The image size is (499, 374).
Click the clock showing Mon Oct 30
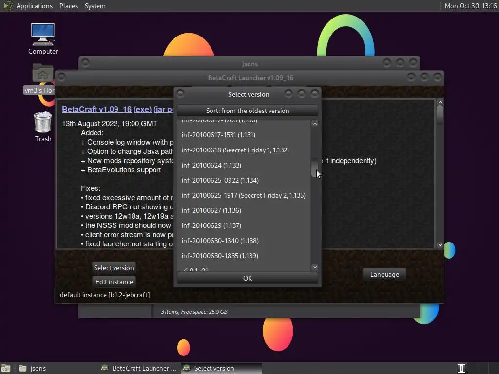(x=470, y=6)
